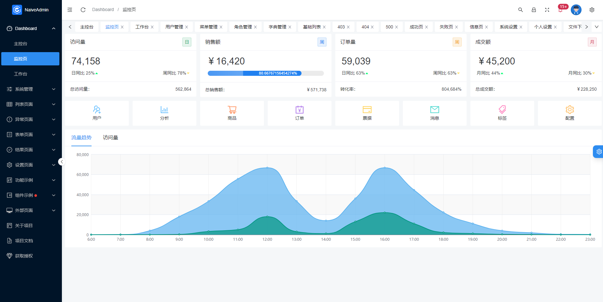Expand the 系统管理 sidebar menu
The width and height of the screenshot is (603, 302).
(31, 89)
